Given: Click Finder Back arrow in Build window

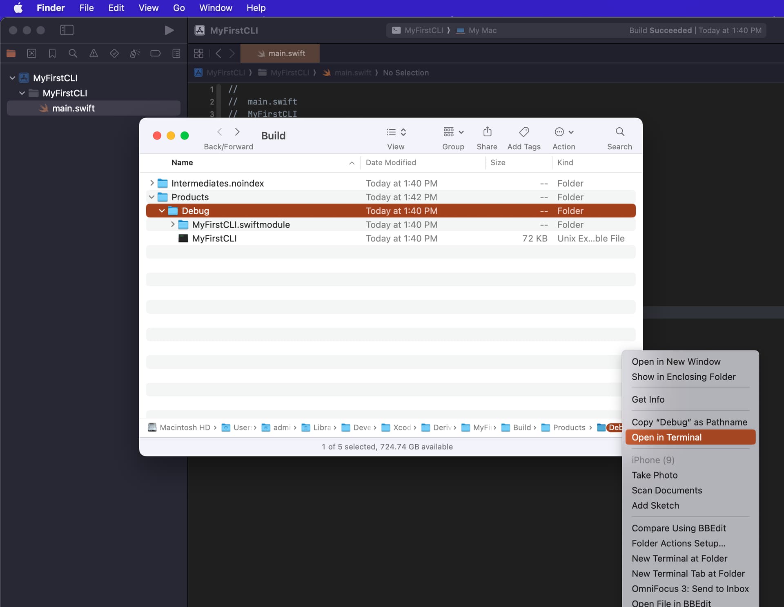Looking at the screenshot, I should (x=220, y=132).
